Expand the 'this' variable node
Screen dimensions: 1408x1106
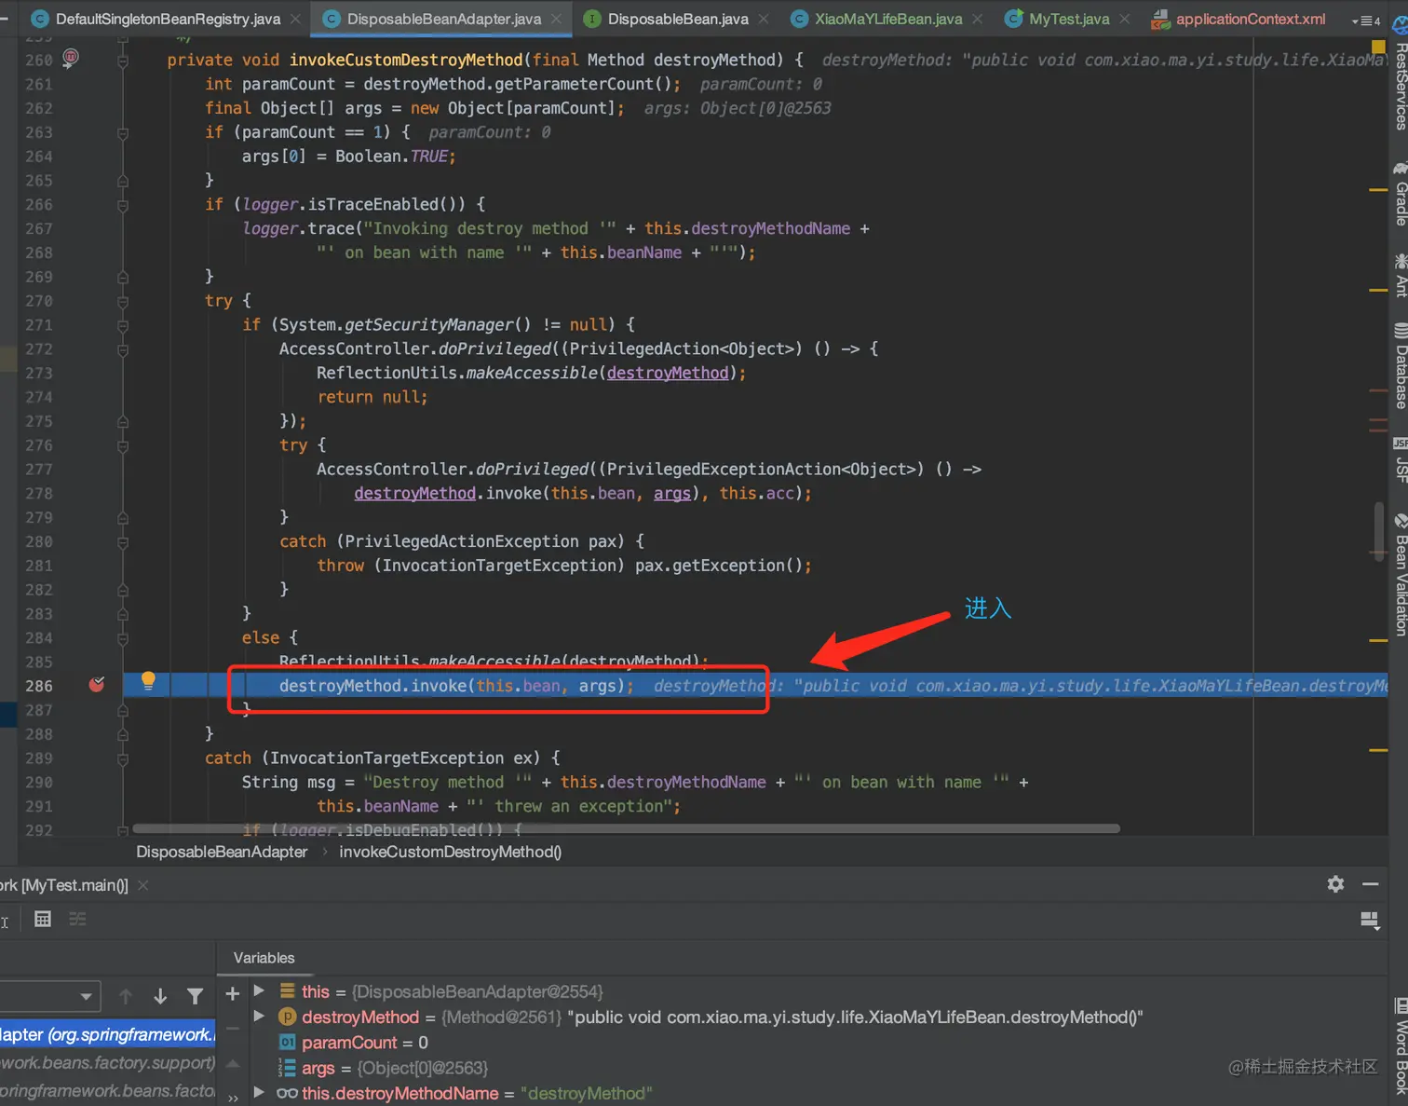pyautogui.click(x=260, y=990)
